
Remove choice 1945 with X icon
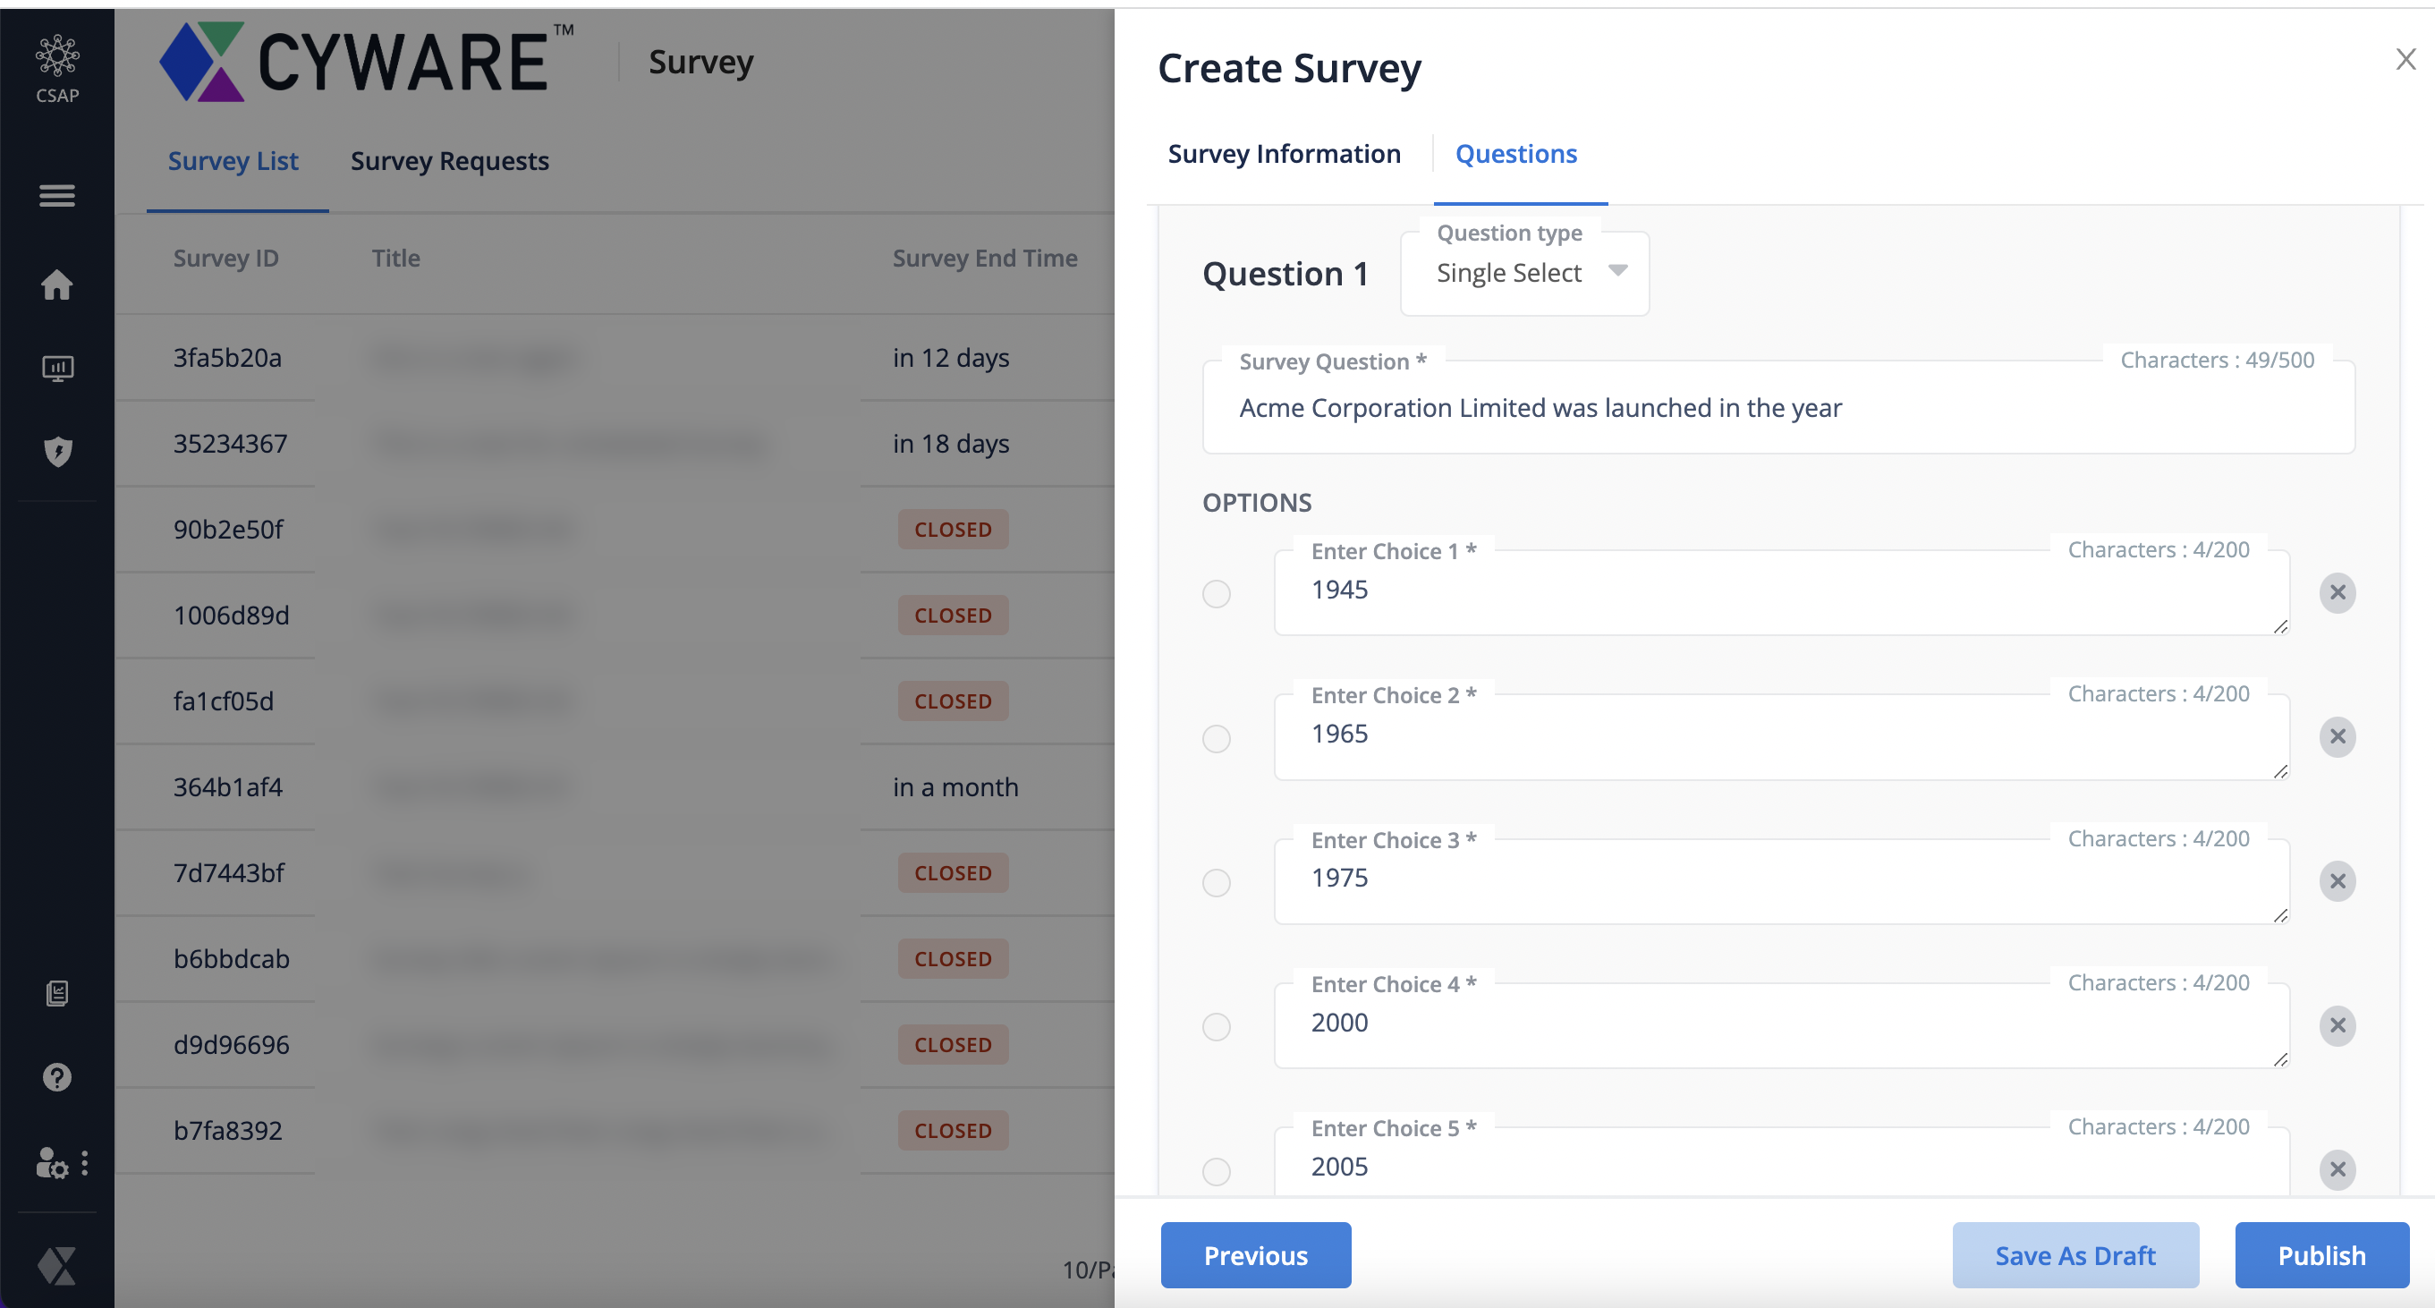point(2337,592)
